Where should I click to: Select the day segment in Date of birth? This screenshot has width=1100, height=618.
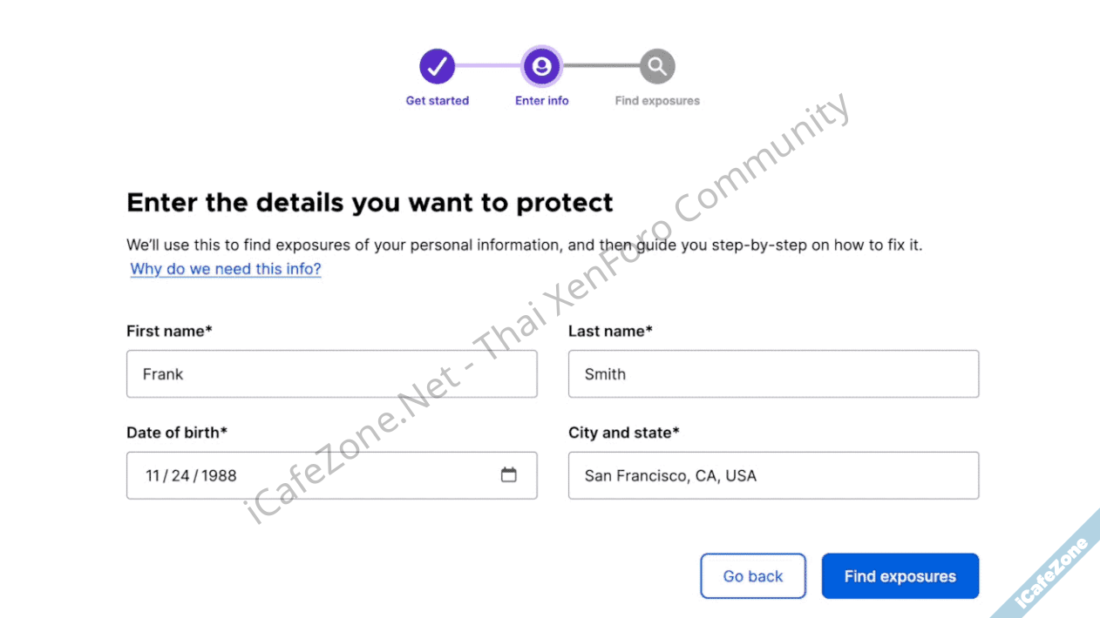pos(180,476)
